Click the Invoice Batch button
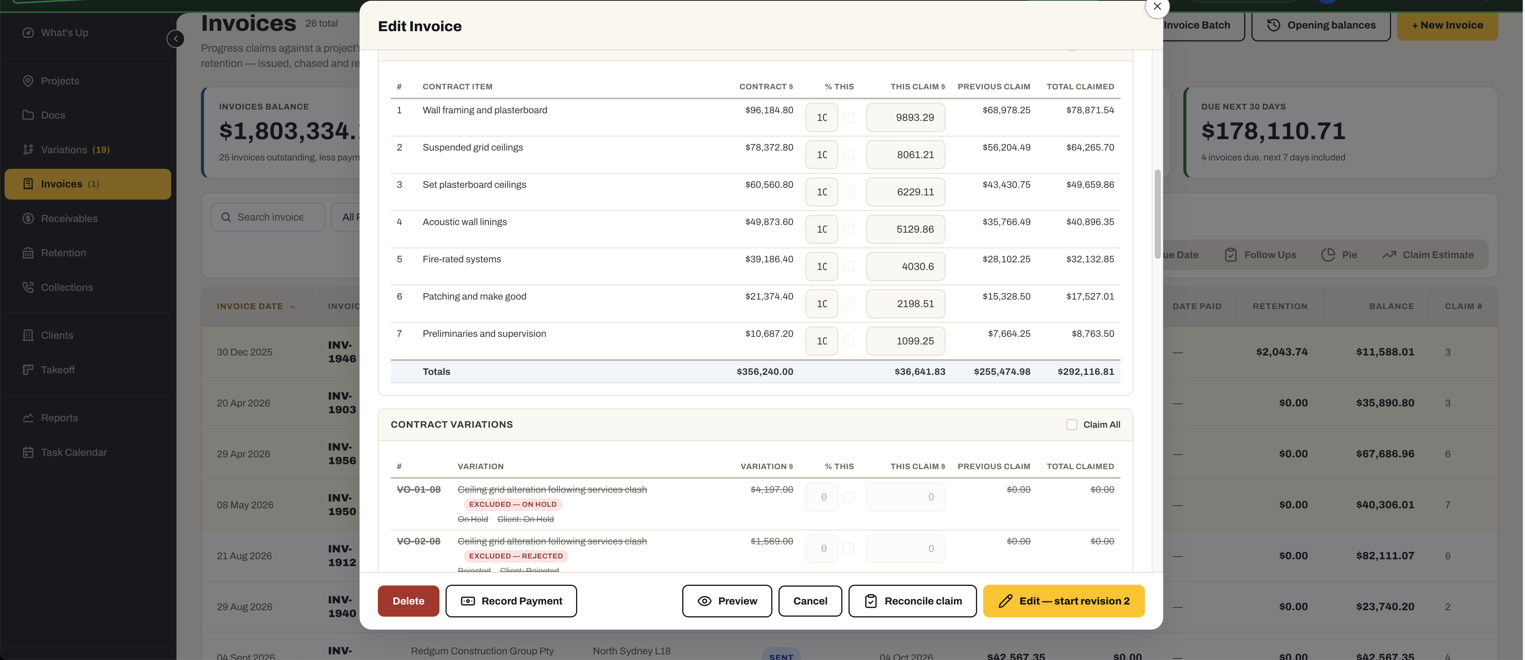The width and height of the screenshot is (1525, 660). (x=1203, y=25)
